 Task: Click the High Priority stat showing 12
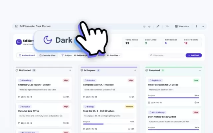pyautogui.click(x=191, y=42)
